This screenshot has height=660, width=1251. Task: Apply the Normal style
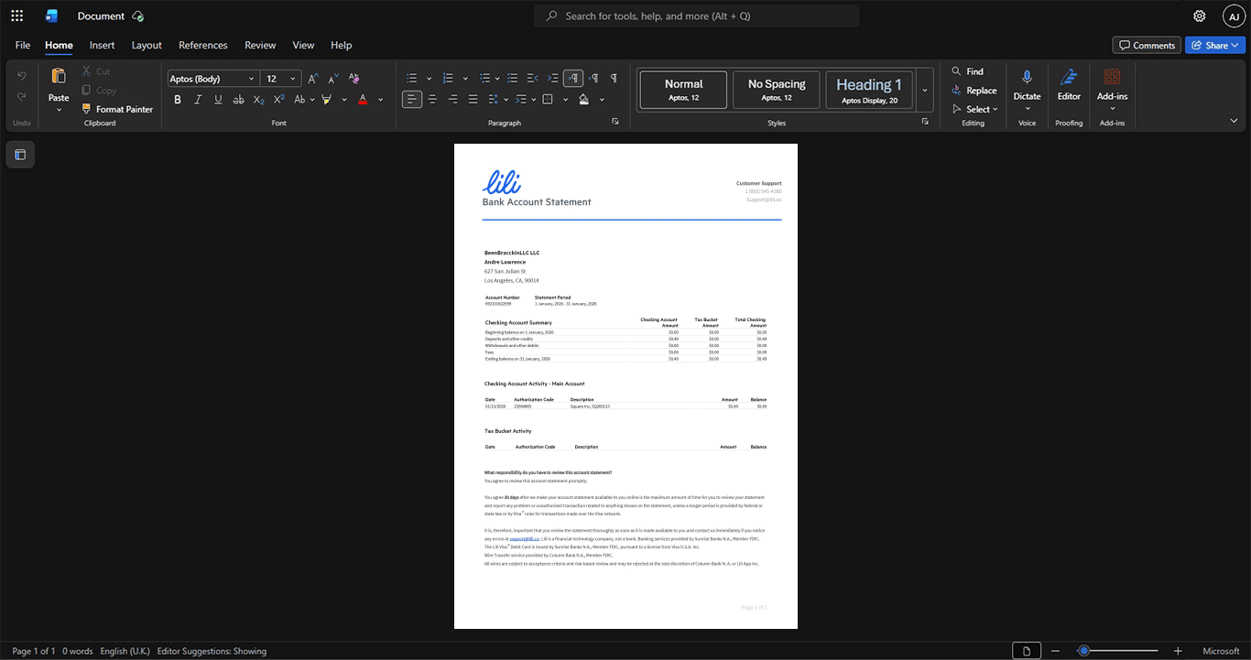coord(683,90)
